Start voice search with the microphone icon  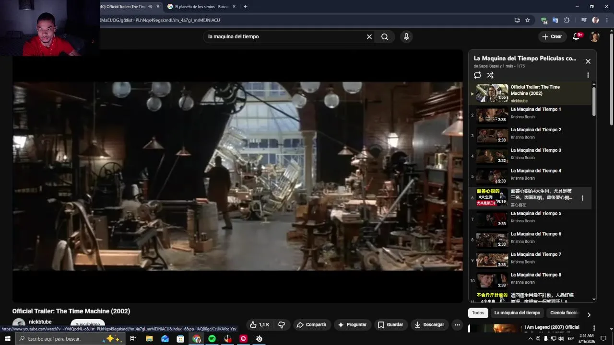pos(406,36)
